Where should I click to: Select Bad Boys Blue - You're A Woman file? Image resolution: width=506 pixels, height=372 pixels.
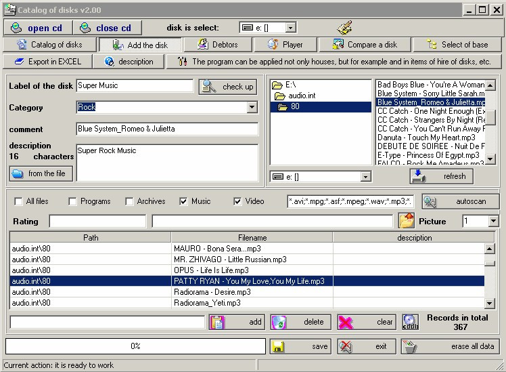430,85
